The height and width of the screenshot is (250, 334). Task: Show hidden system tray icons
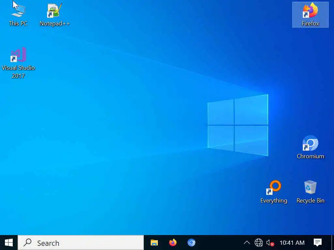click(x=247, y=243)
